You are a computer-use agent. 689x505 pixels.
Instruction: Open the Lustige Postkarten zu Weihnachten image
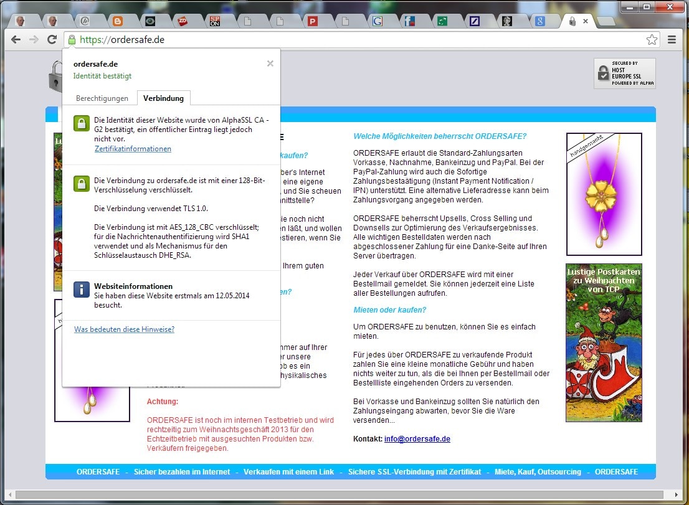[x=604, y=342]
